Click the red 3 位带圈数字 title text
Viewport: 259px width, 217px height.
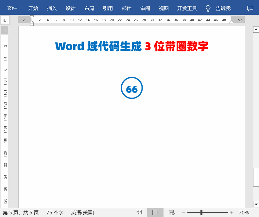coord(177,46)
